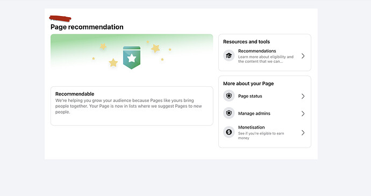Screen dimensions: 371x196
Task: Open the Page status chevron arrow
Action: [303, 96]
